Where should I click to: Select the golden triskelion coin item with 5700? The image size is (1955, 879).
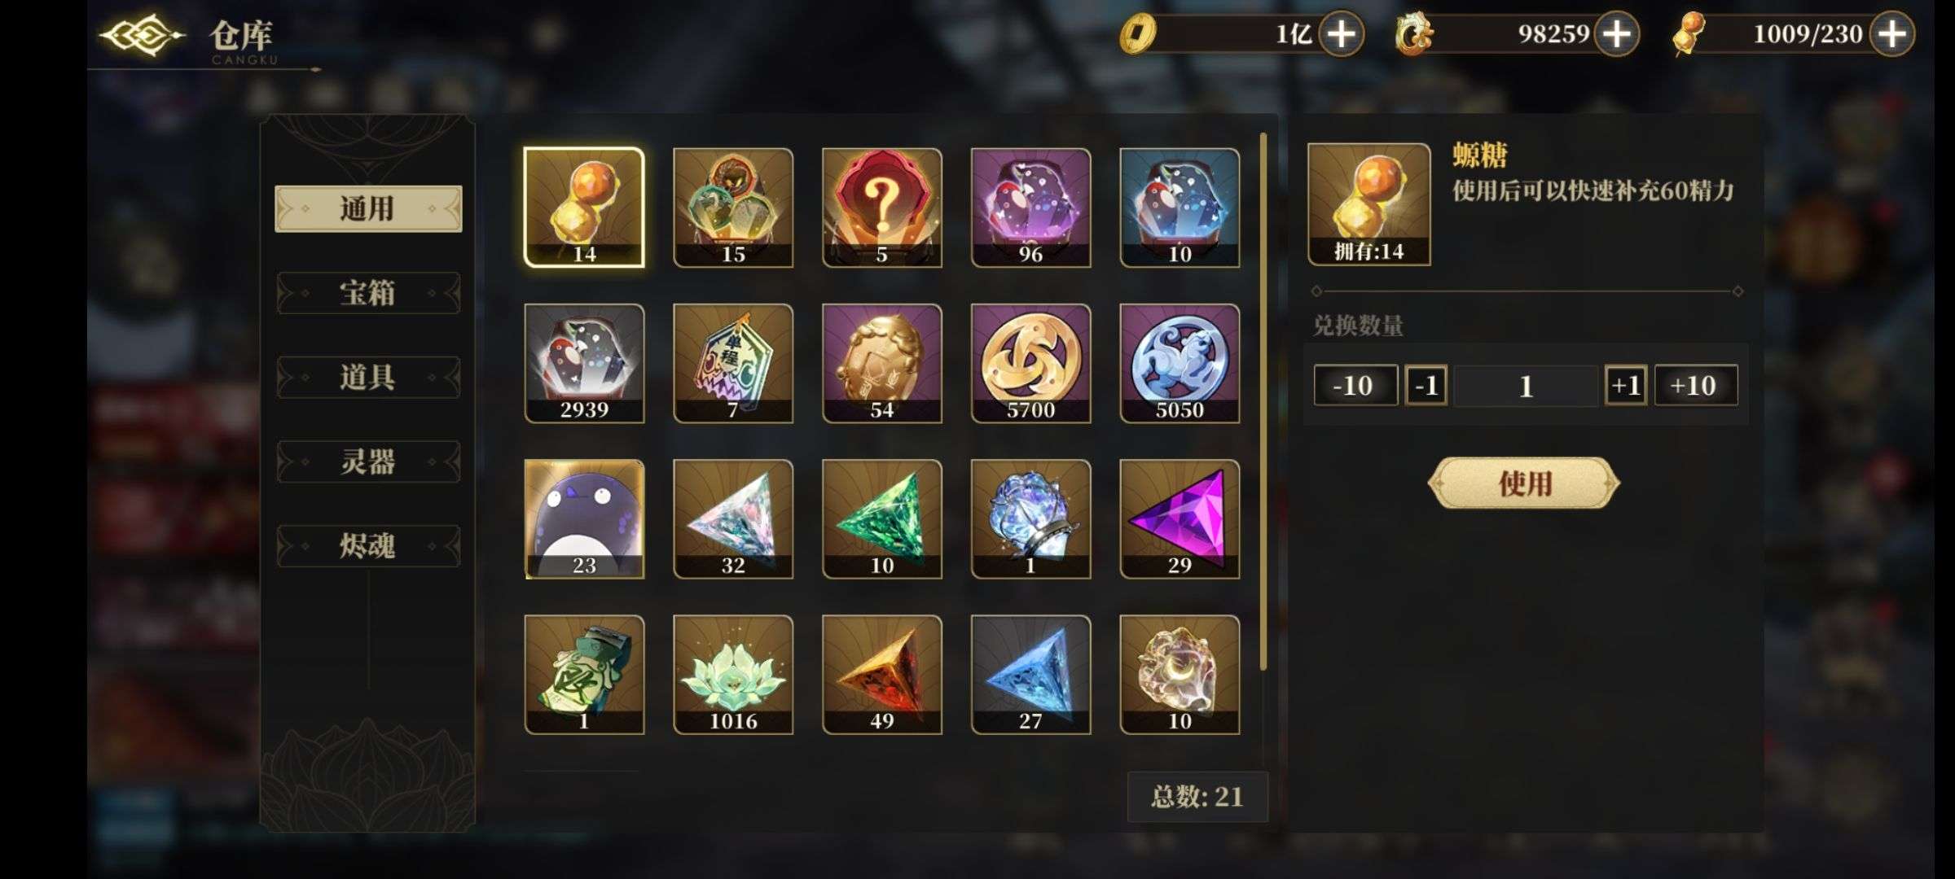click(x=1030, y=364)
